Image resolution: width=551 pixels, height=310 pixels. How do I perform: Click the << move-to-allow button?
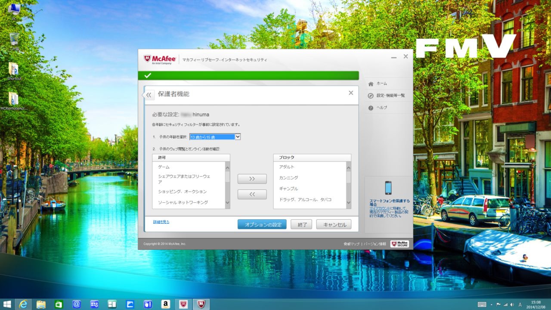(x=252, y=195)
